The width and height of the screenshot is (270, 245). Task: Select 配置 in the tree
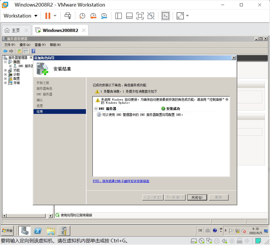17,79
